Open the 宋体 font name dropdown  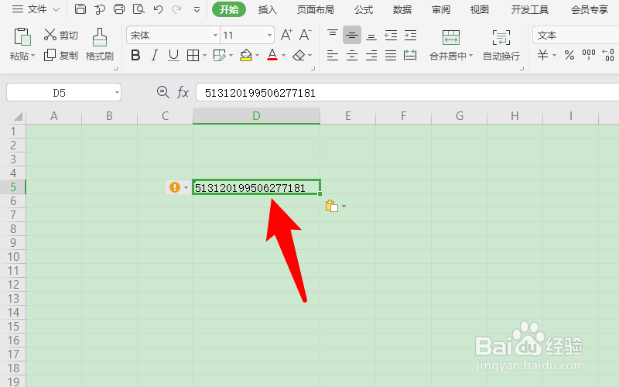point(216,36)
